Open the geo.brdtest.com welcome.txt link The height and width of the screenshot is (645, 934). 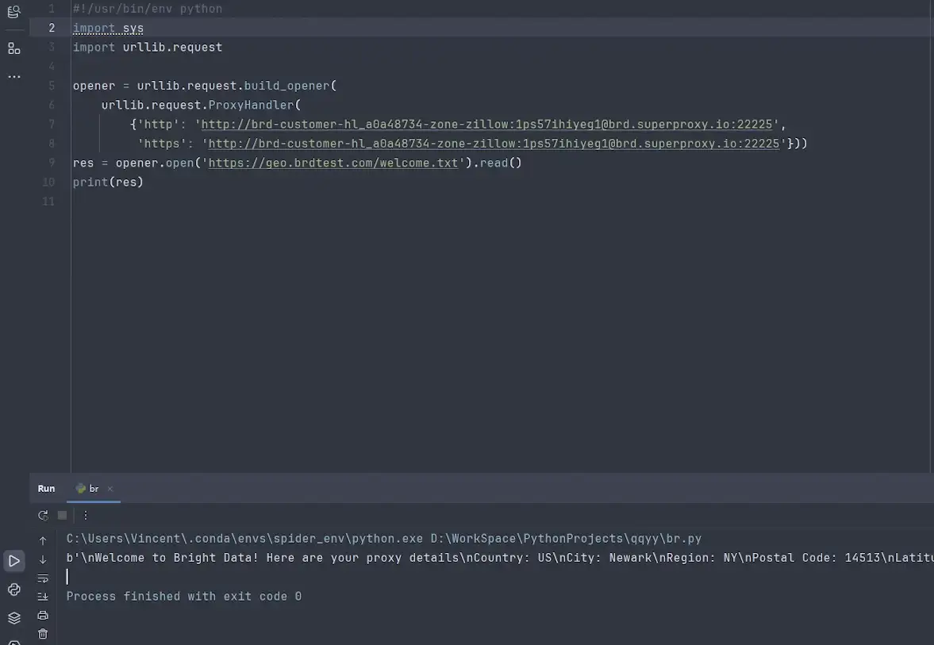[333, 163]
